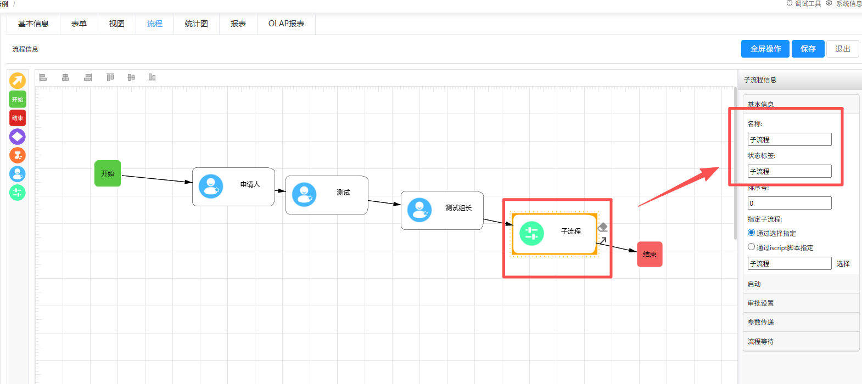Select the 开始 node on the canvas
Image resolution: width=862 pixels, height=384 pixels.
pyautogui.click(x=108, y=173)
